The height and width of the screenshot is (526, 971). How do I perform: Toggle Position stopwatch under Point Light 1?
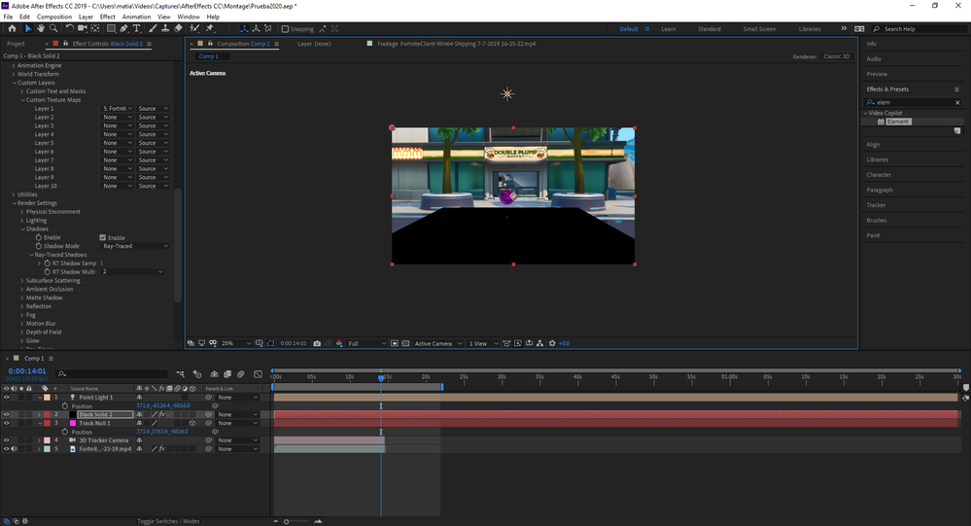click(65, 405)
